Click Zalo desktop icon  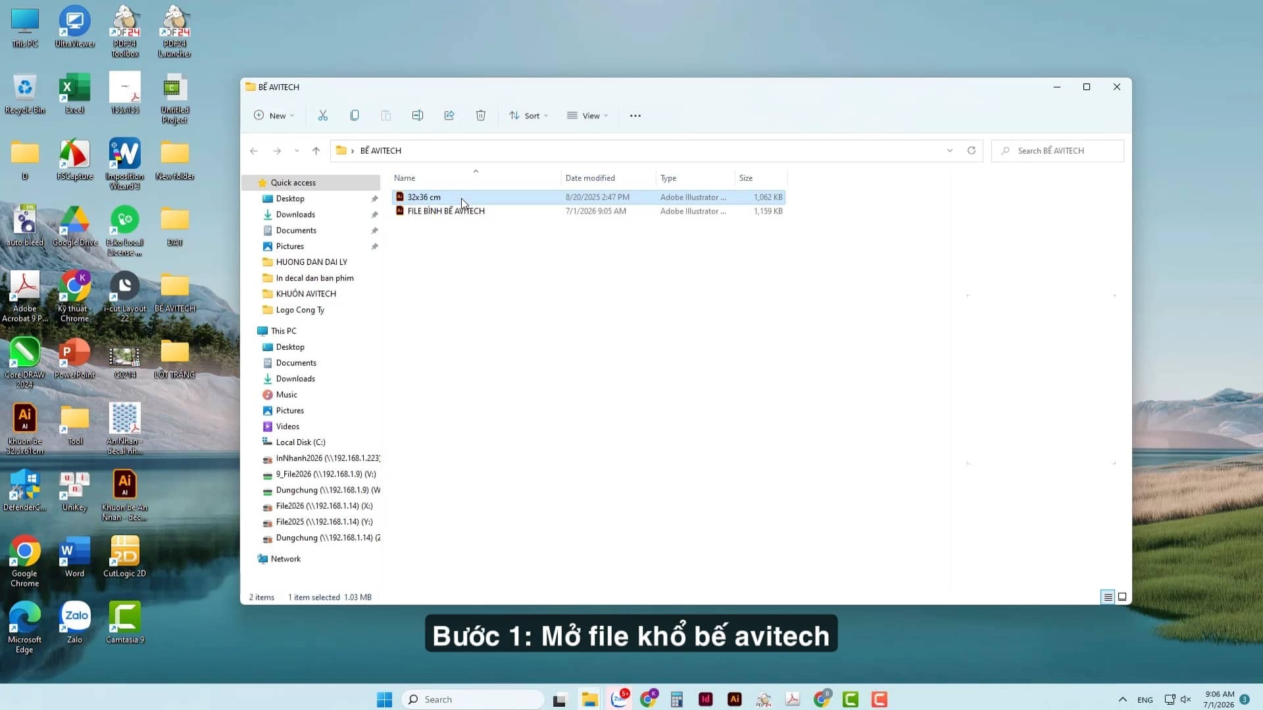(74, 622)
